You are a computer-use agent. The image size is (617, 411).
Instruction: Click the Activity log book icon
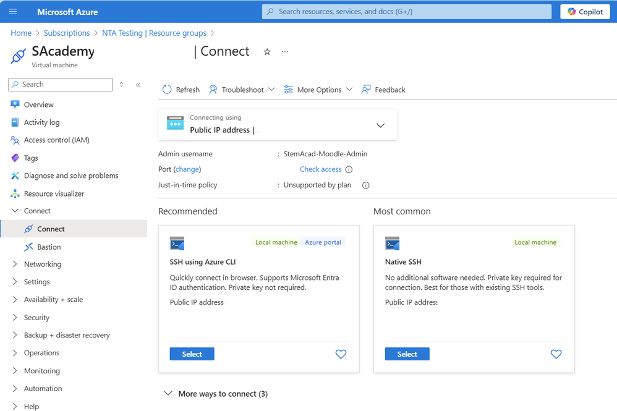[15, 122]
